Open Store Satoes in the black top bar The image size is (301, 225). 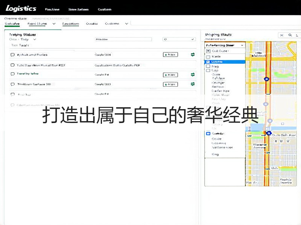tap(79, 9)
